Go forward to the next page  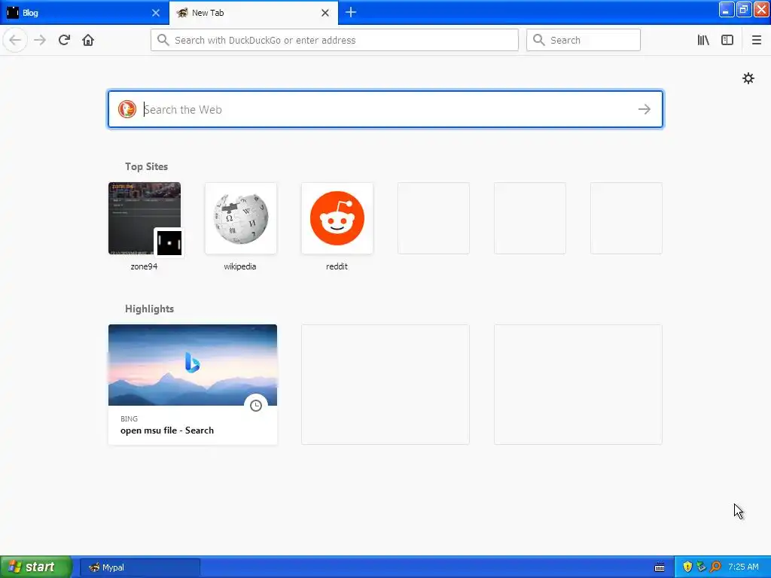click(x=40, y=40)
